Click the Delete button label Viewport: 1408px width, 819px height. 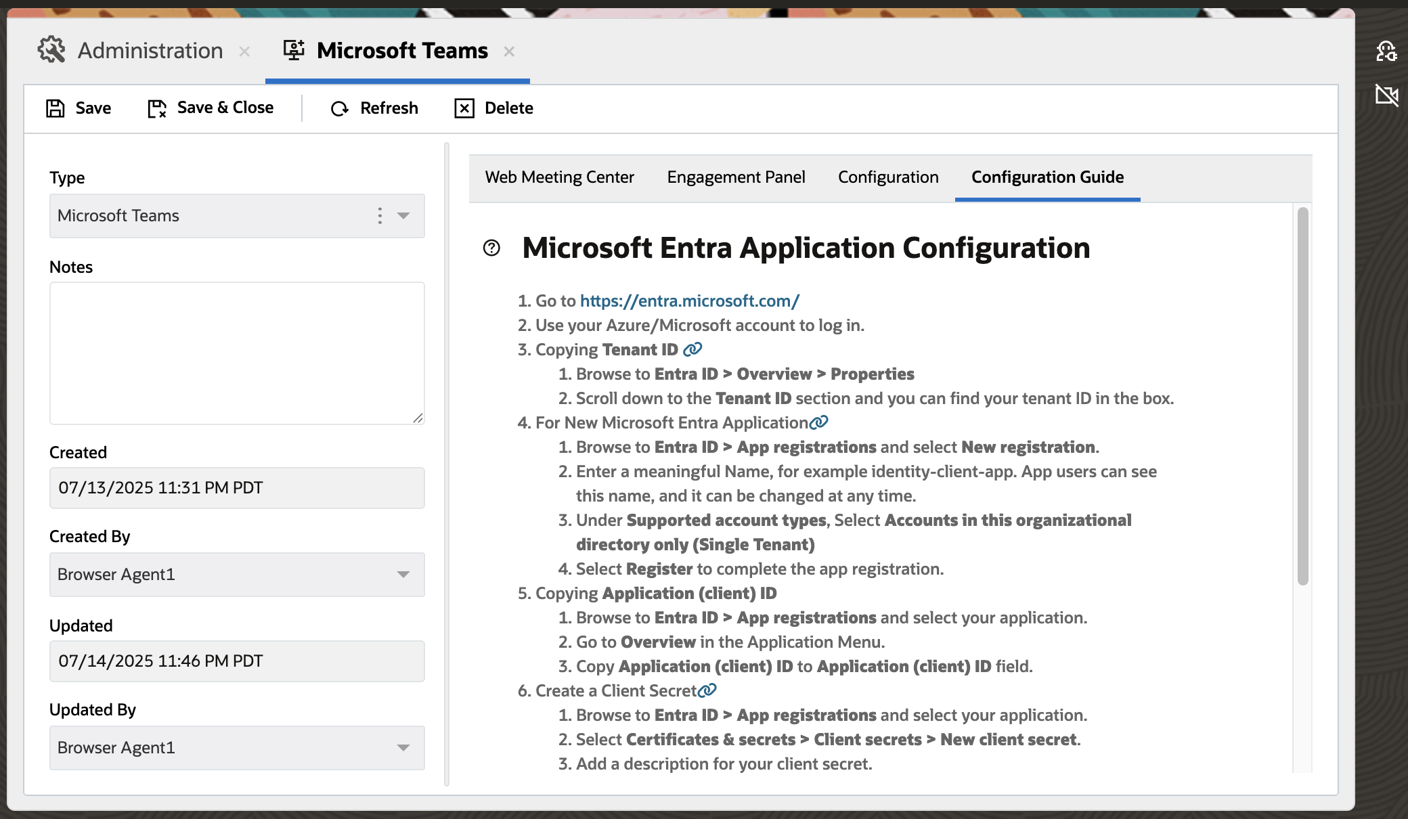point(508,108)
